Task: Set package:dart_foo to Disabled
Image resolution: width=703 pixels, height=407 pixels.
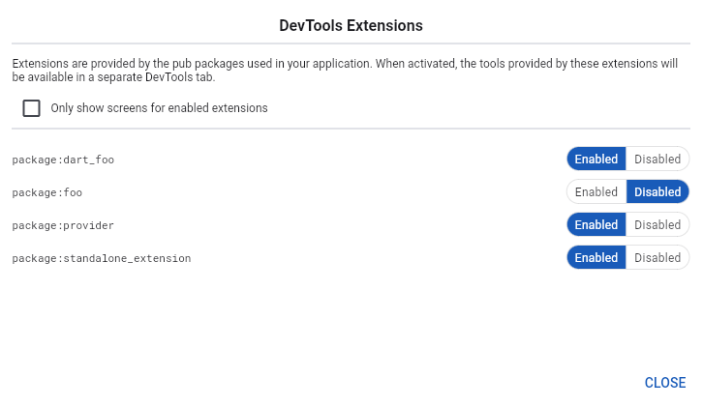Action: tap(657, 160)
